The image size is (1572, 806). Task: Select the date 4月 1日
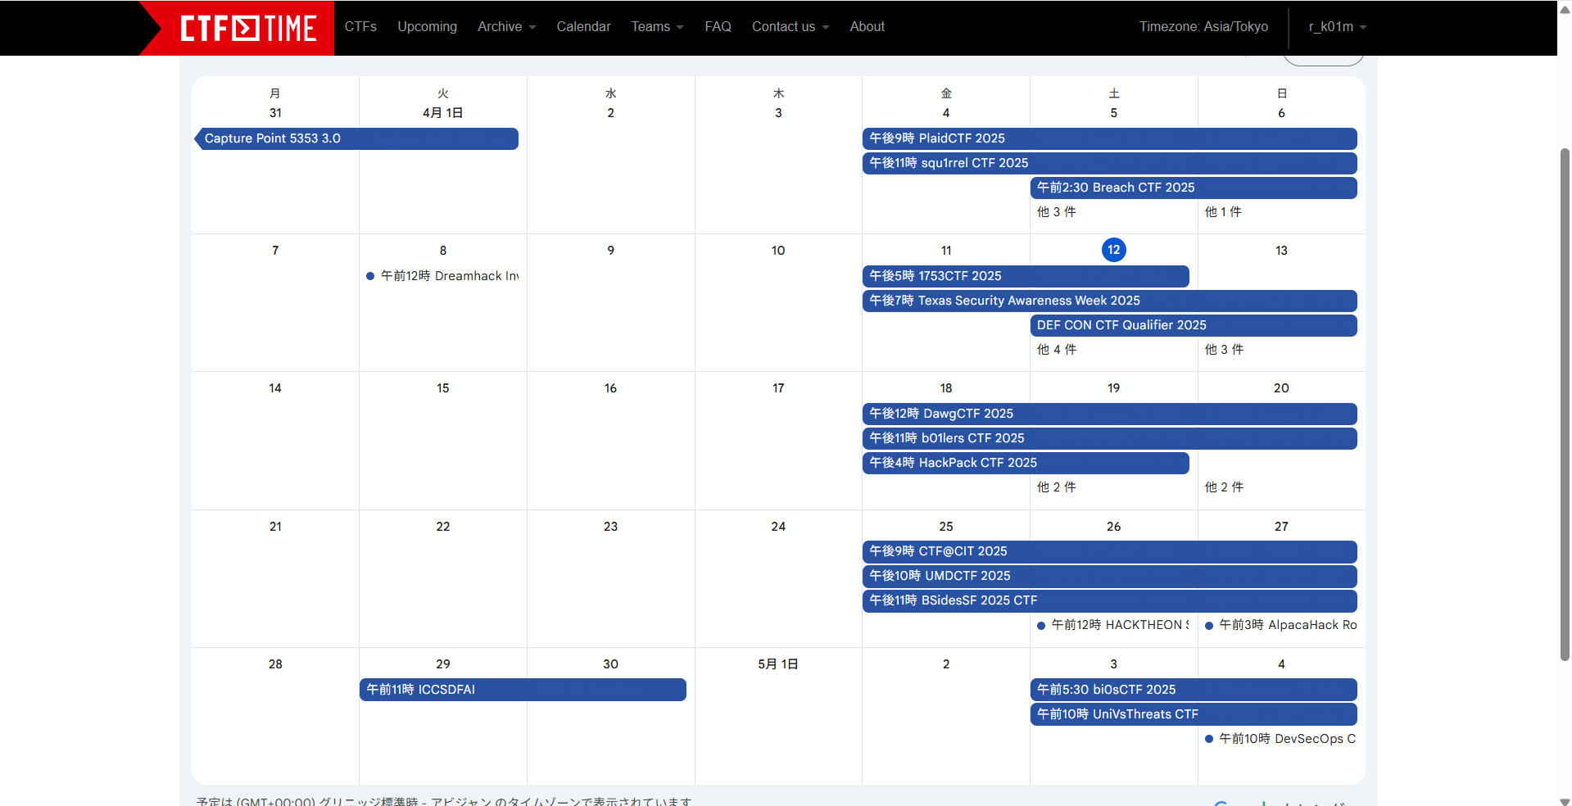click(x=442, y=113)
